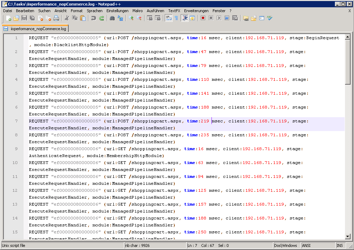Click the Save file diskette icon
The height and width of the screenshot is (250, 354).
(x=24, y=18)
